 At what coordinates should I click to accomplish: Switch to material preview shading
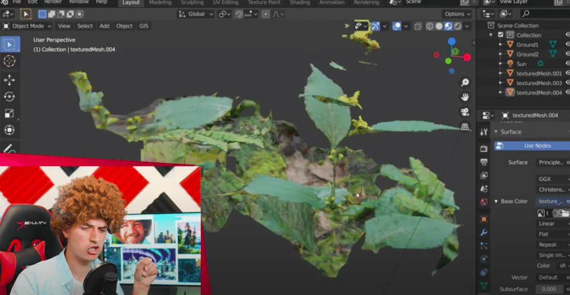(x=448, y=26)
